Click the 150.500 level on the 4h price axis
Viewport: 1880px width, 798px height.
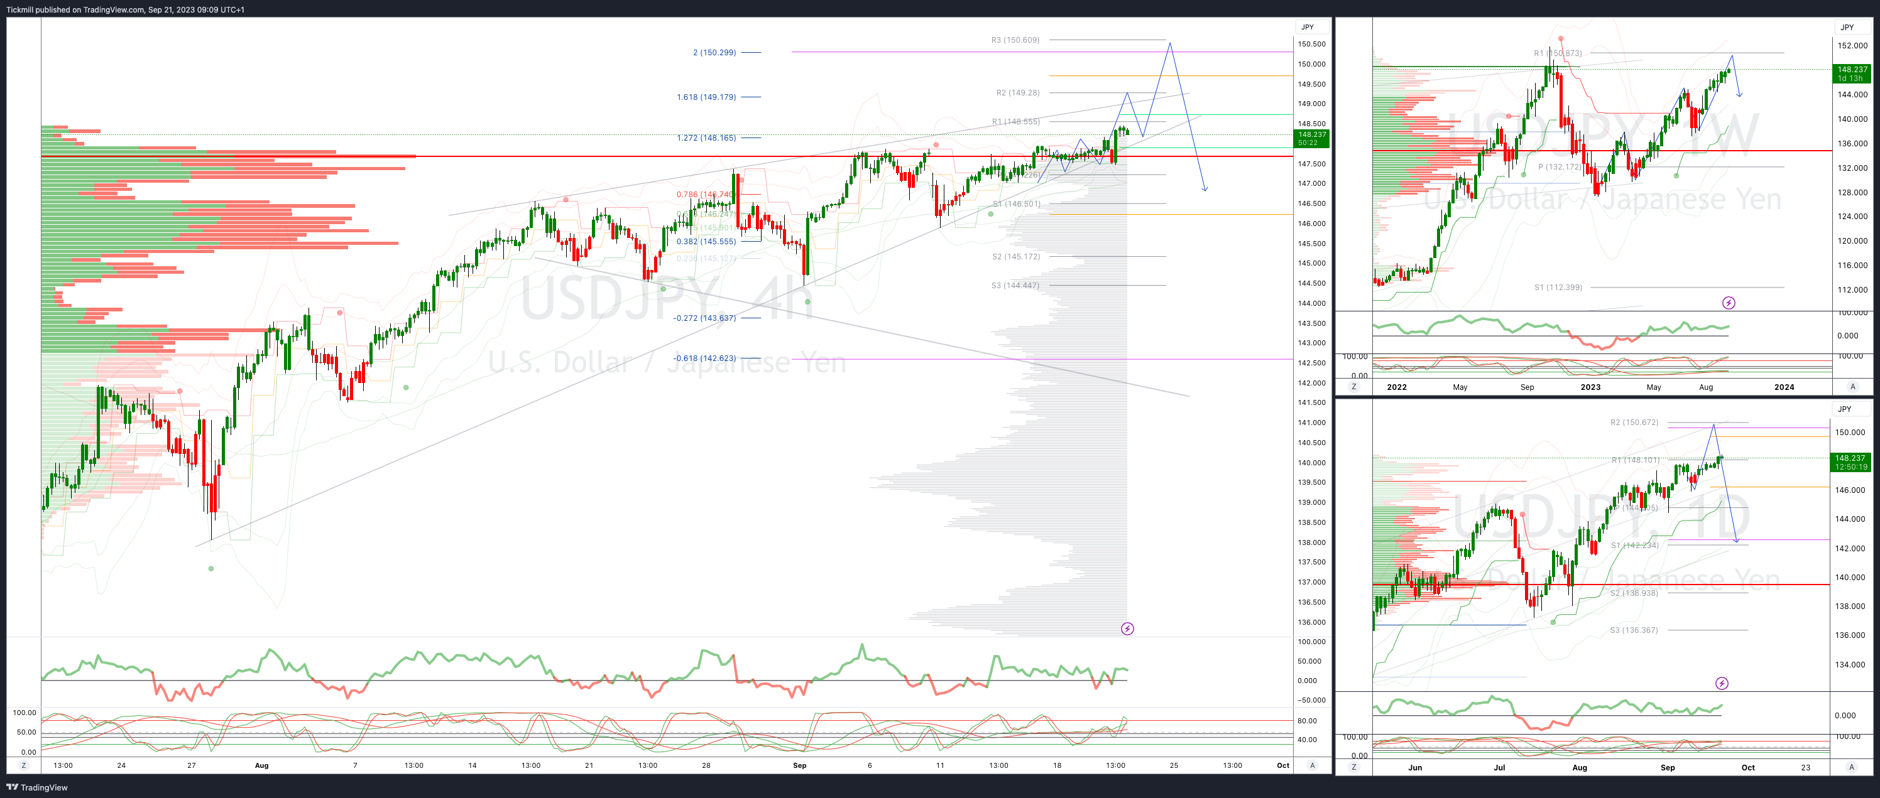(1311, 45)
